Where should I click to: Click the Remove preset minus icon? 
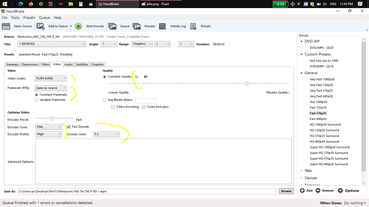coord(318,191)
